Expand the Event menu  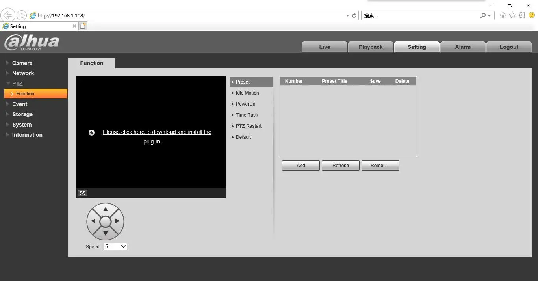pyautogui.click(x=20, y=104)
